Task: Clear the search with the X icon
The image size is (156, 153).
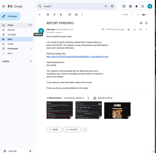Action: tap(106, 6)
